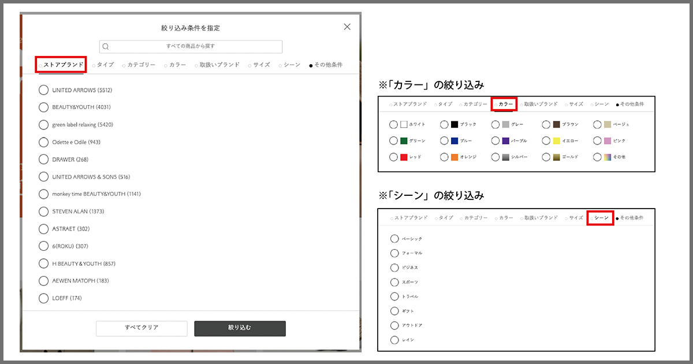693x364 pixels.
Task: Close the 絞り込み条件を指定 dialog with X
Action: (x=347, y=27)
